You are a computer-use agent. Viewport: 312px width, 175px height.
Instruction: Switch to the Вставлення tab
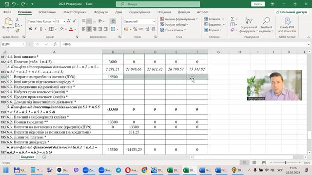[x=47, y=12]
